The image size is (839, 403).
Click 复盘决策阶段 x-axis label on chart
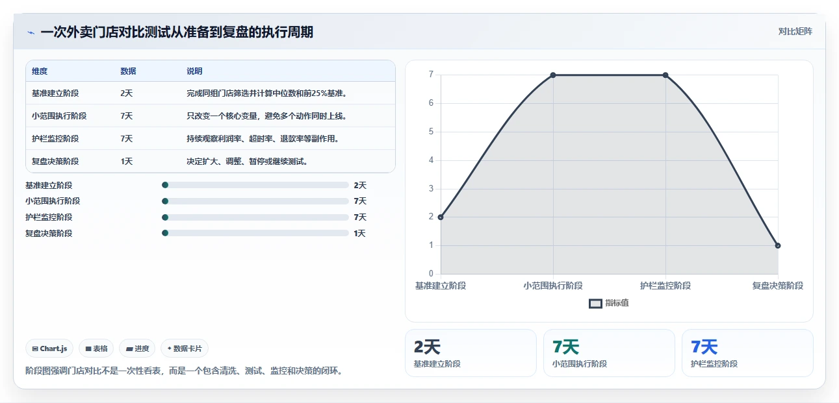[x=778, y=286]
